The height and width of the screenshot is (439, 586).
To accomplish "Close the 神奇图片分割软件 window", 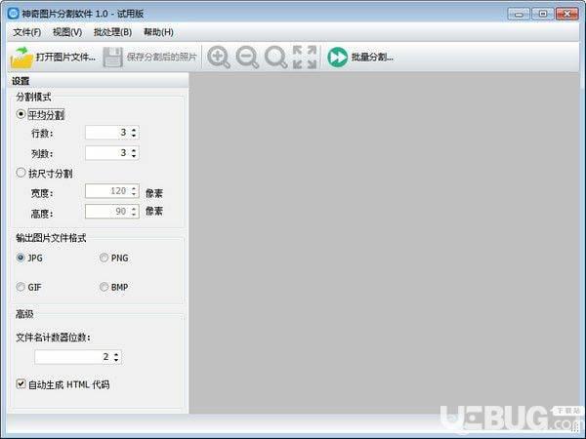I will click(x=566, y=15).
